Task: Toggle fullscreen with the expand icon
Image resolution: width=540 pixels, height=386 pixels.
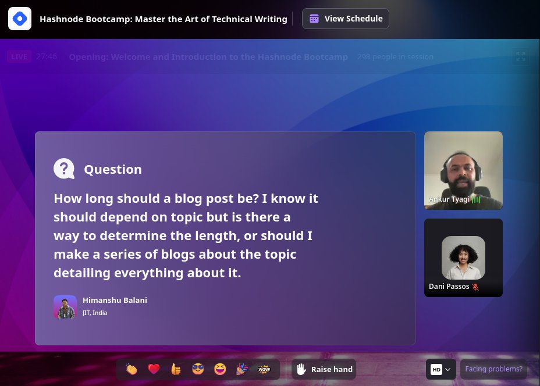Action: pos(521,56)
